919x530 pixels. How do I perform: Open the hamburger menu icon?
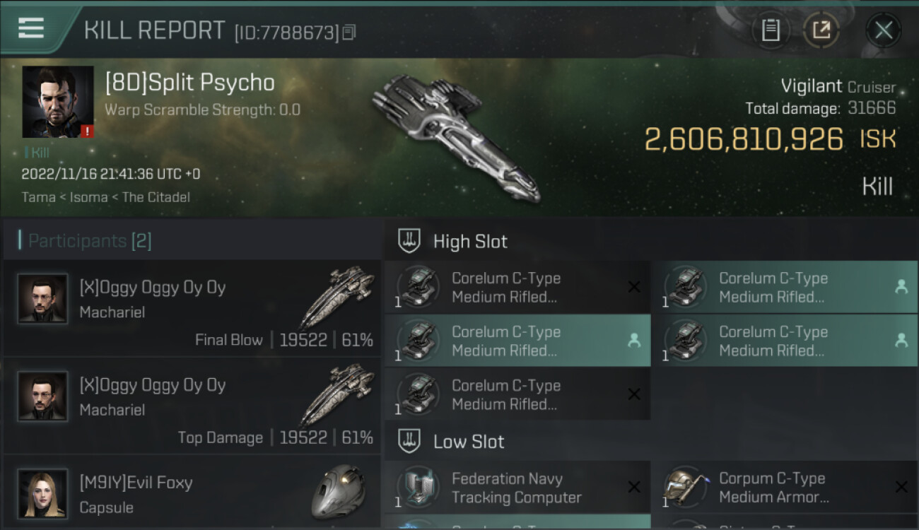point(31,28)
